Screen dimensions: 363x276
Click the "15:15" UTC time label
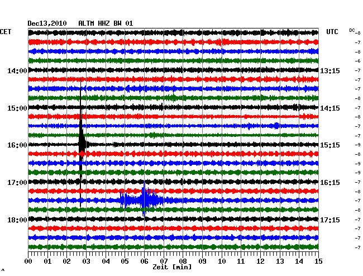pos(330,145)
